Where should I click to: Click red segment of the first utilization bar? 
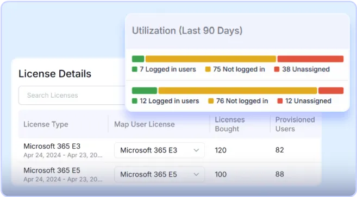coord(311,59)
